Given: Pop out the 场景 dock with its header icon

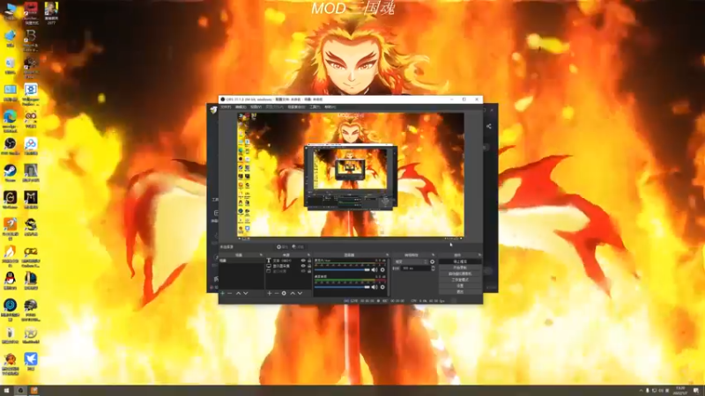Looking at the screenshot, I should click(261, 254).
